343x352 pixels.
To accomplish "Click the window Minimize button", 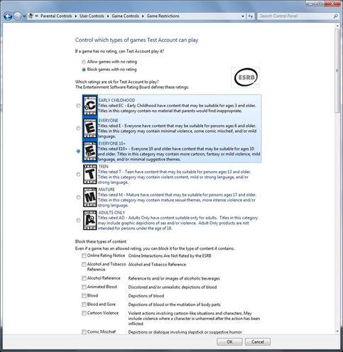I will click(x=310, y=4).
